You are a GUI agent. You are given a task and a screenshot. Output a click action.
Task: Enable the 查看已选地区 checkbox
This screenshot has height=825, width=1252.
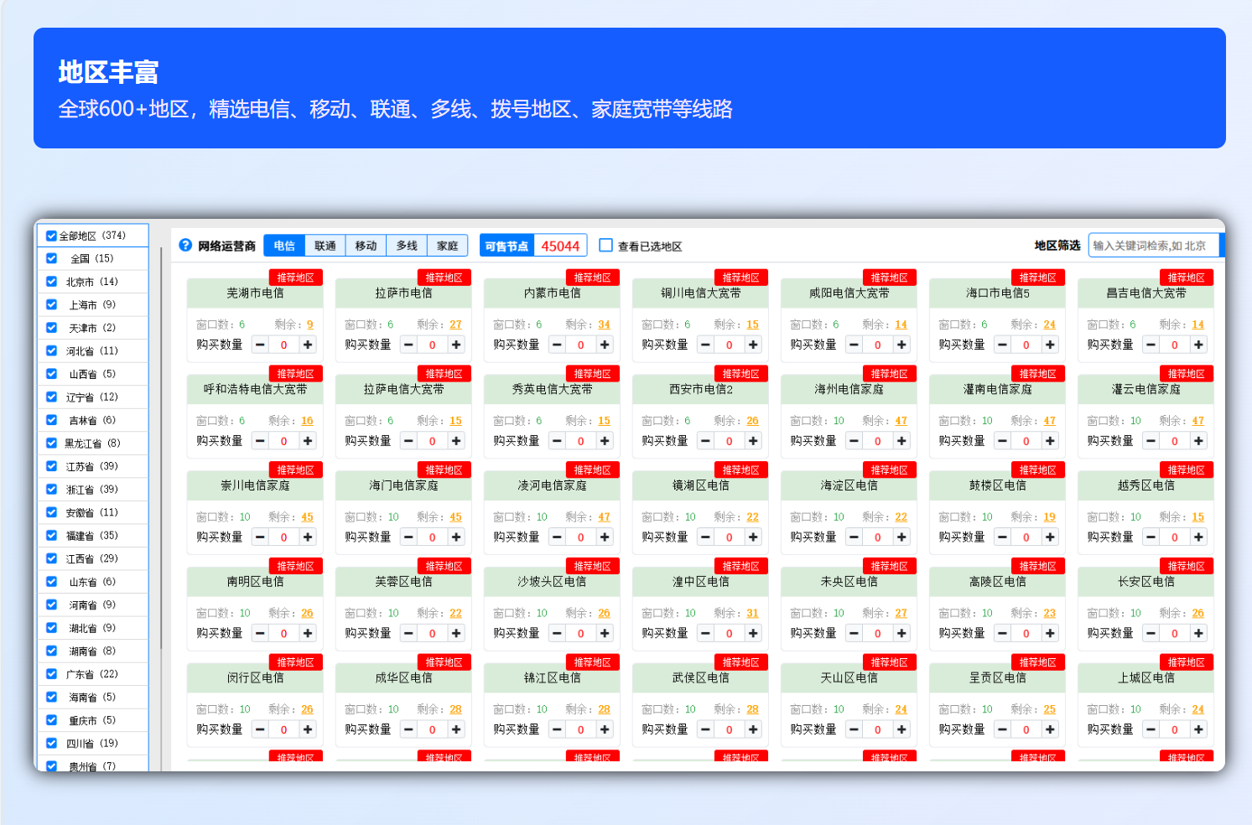[x=605, y=246]
